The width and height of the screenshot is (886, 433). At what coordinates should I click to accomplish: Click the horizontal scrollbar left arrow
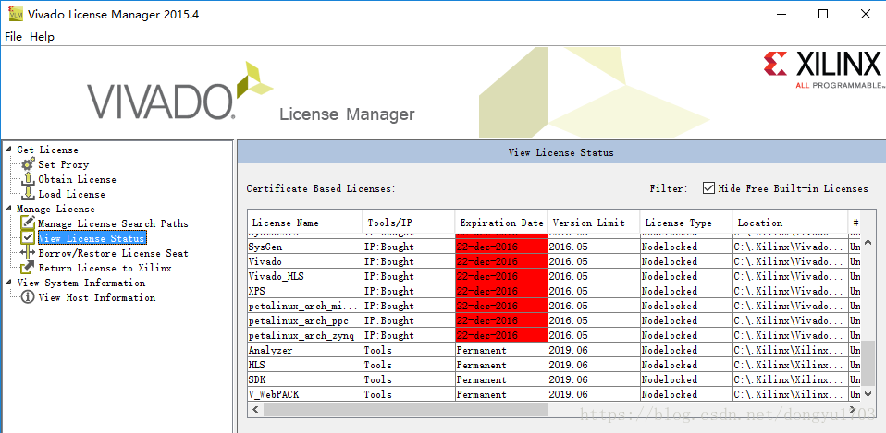[255, 409]
